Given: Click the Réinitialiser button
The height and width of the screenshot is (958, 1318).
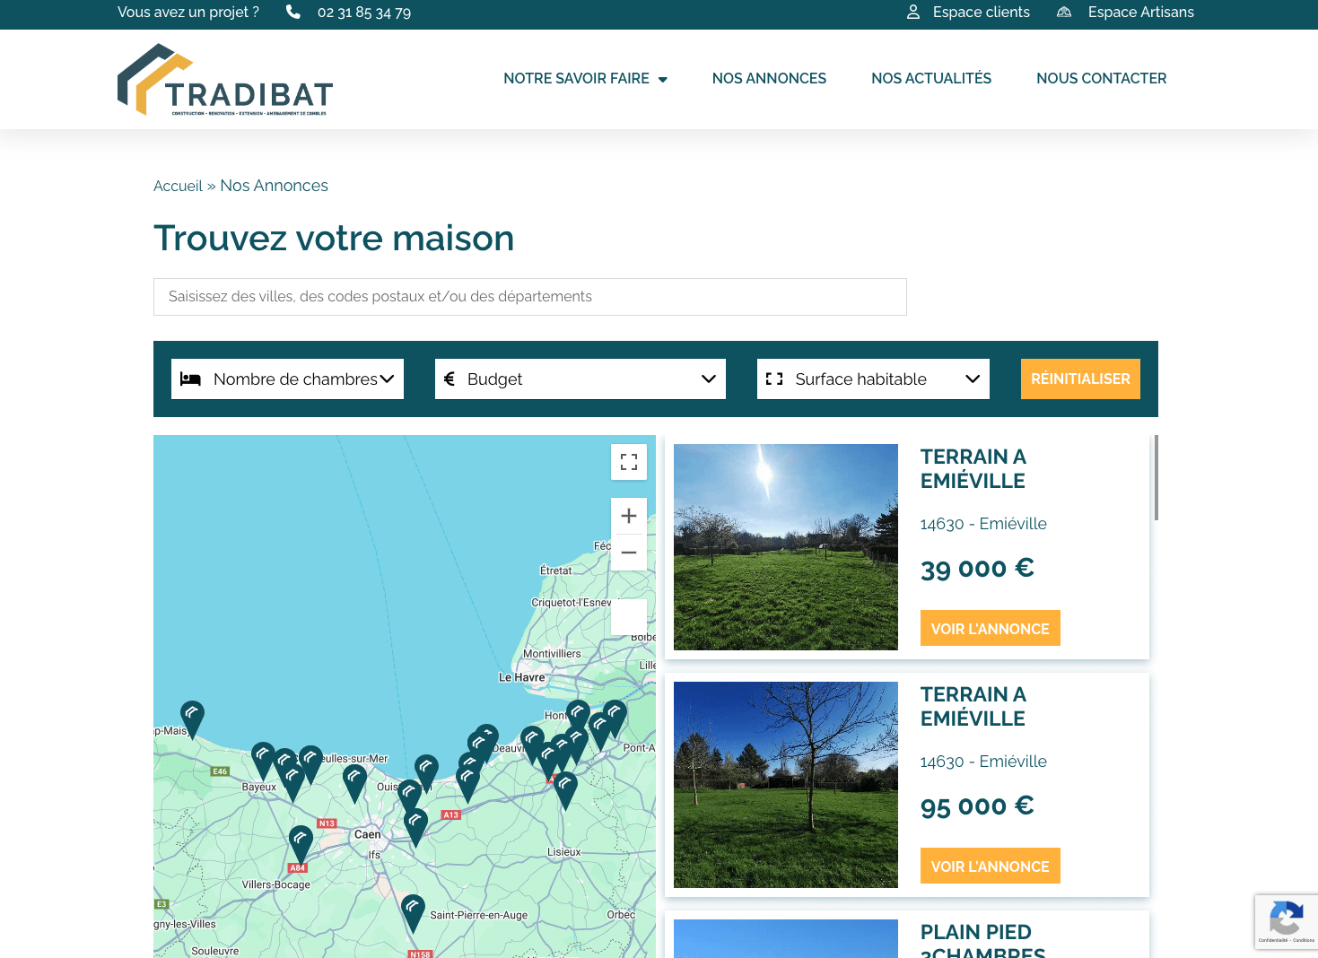Looking at the screenshot, I should (x=1080, y=379).
